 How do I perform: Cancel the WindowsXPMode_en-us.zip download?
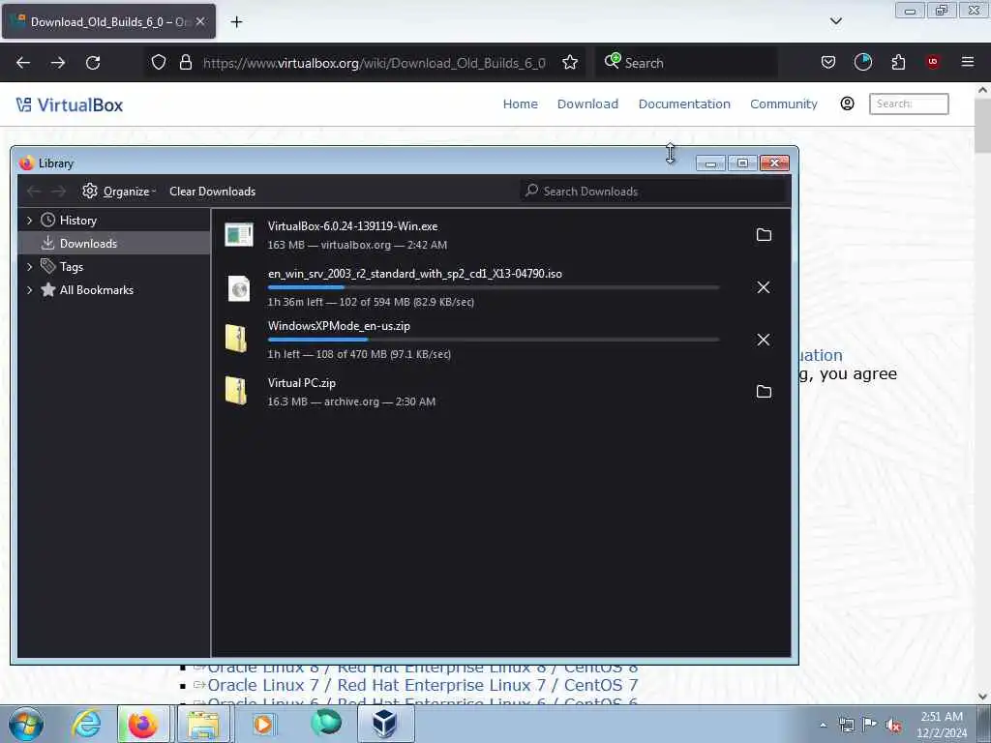click(x=764, y=340)
